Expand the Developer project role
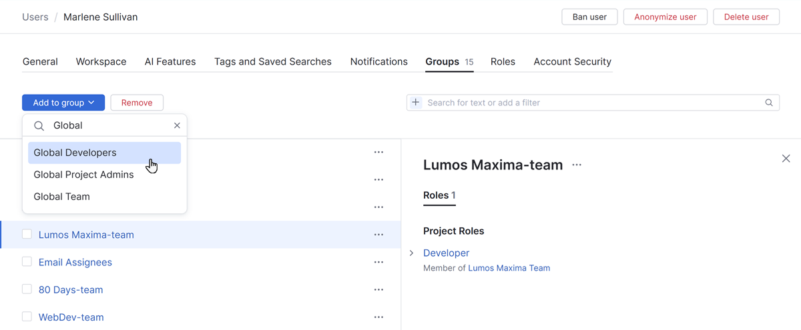801x330 pixels. click(412, 253)
